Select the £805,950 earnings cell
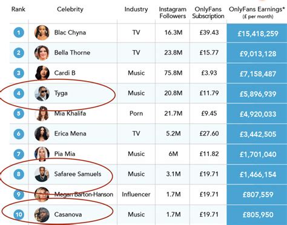This screenshot has height=225, width=287. pos(257,215)
